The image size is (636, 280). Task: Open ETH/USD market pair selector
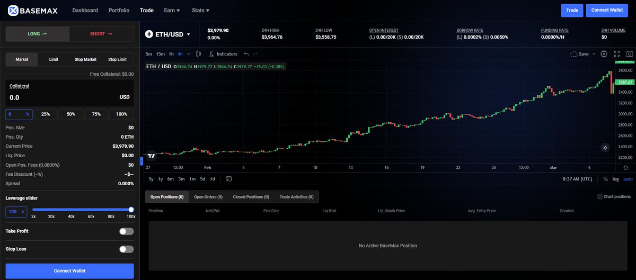point(167,34)
